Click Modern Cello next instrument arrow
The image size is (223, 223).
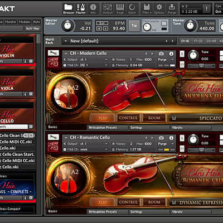pos(152,54)
